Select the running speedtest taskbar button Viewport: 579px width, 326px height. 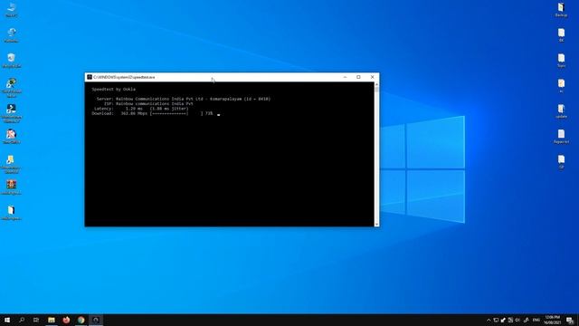pyautogui.click(x=96, y=320)
